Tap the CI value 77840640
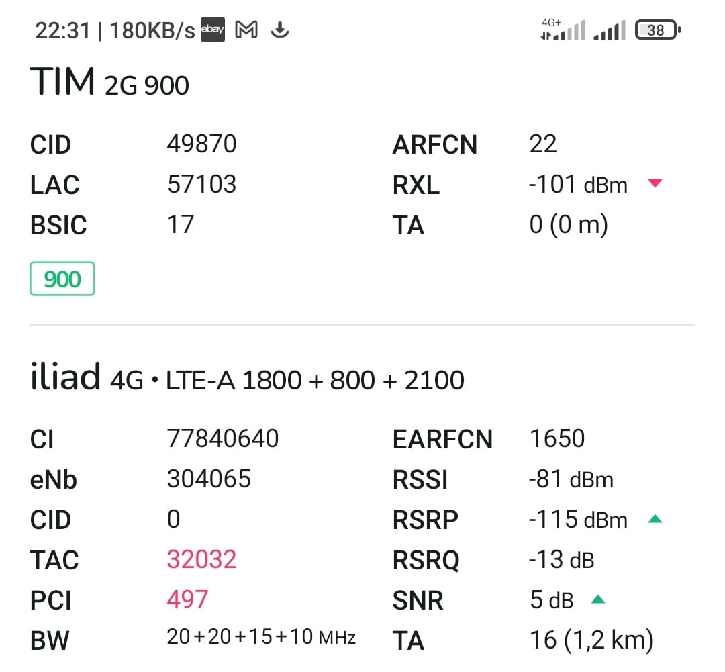Image resolution: width=725 pixels, height=672 pixels. [223, 438]
